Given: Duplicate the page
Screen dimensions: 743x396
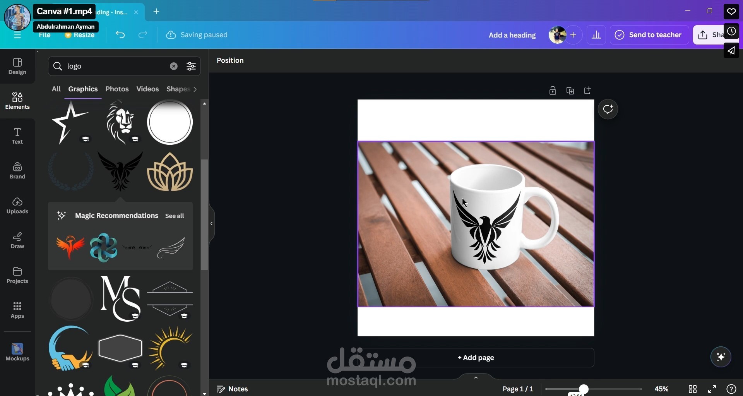Looking at the screenshot, I should click(570, 91).
